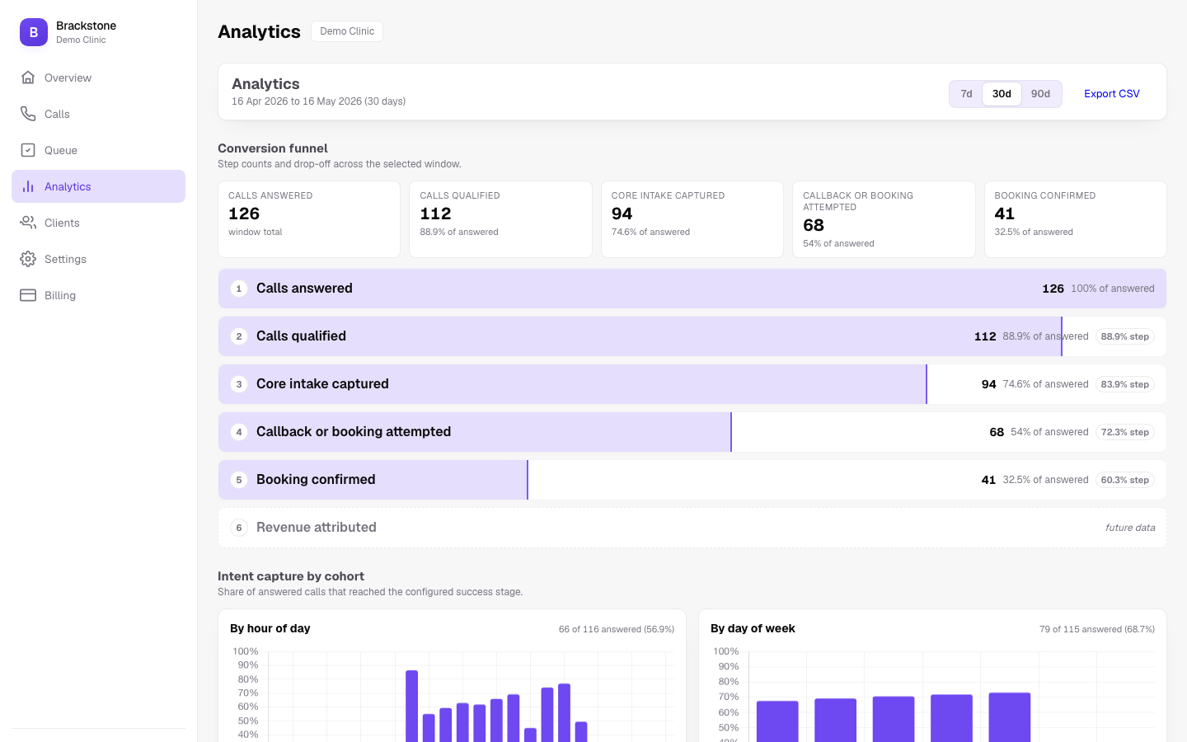1187x742 pixels.
Task: Select the Callback or booking attempted card
Action: coord(884,219)
